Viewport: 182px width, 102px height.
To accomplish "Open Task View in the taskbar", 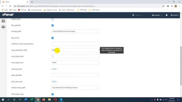I will pos(20,99).
